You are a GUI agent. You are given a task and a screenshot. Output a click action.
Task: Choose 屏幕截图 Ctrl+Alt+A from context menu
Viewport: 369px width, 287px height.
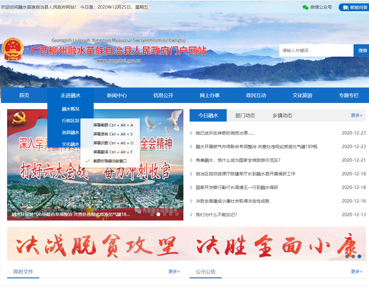click(113, 125)
